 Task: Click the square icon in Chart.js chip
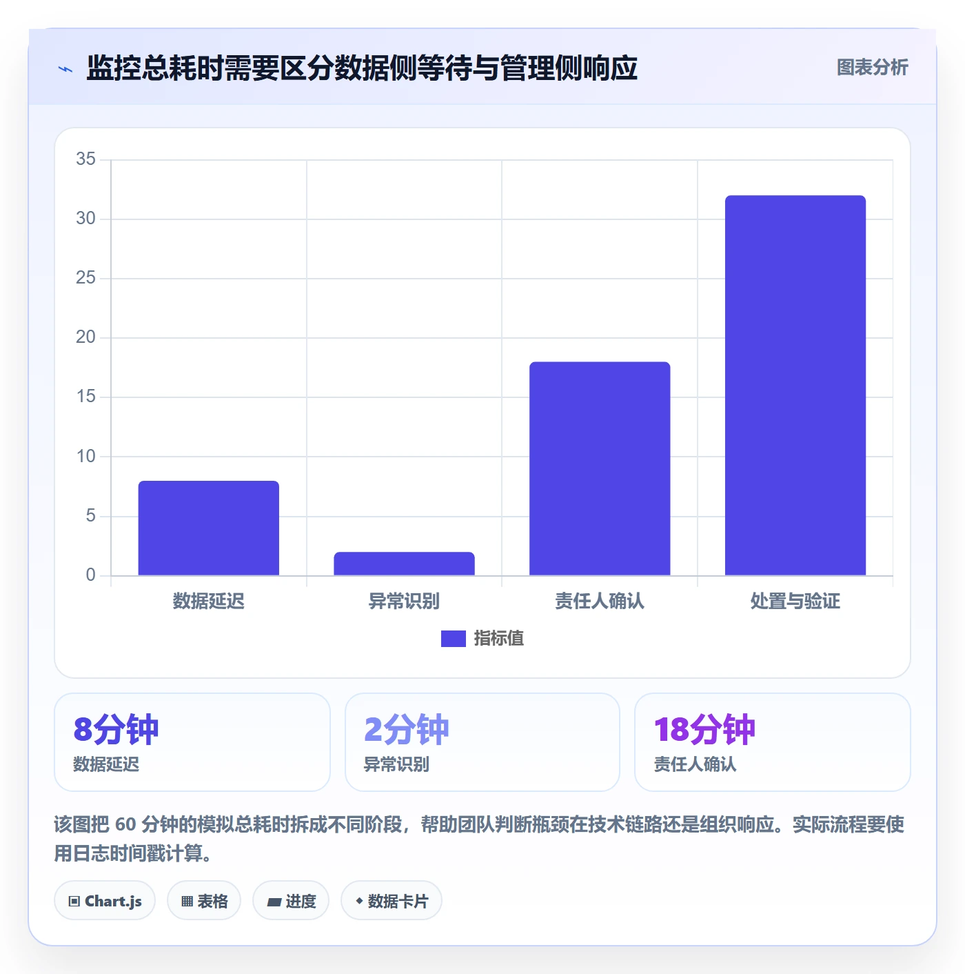point(74,902)
